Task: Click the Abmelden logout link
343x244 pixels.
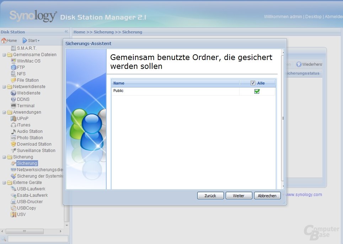Action: click(x=334, y=17)
